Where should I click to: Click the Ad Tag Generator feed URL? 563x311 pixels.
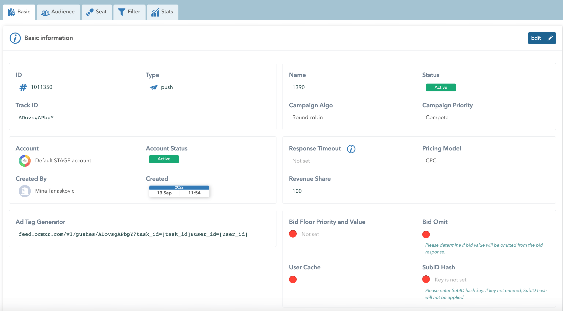[x=133, y=234]
